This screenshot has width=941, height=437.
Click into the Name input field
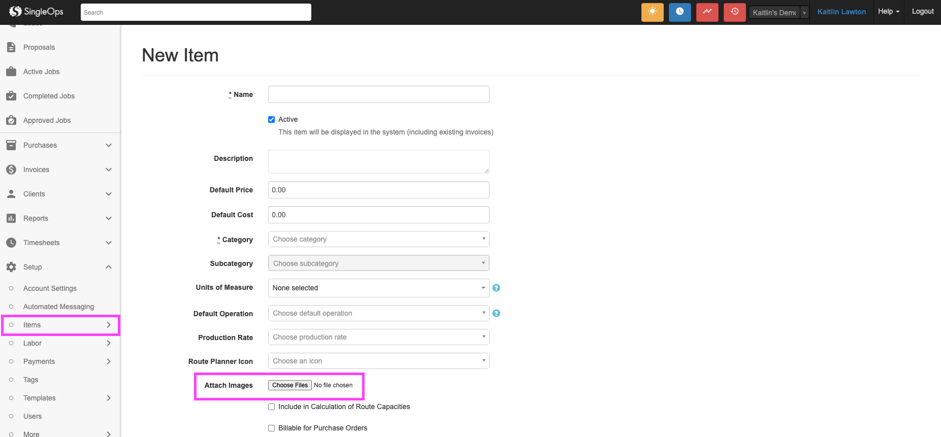point(378,94)
